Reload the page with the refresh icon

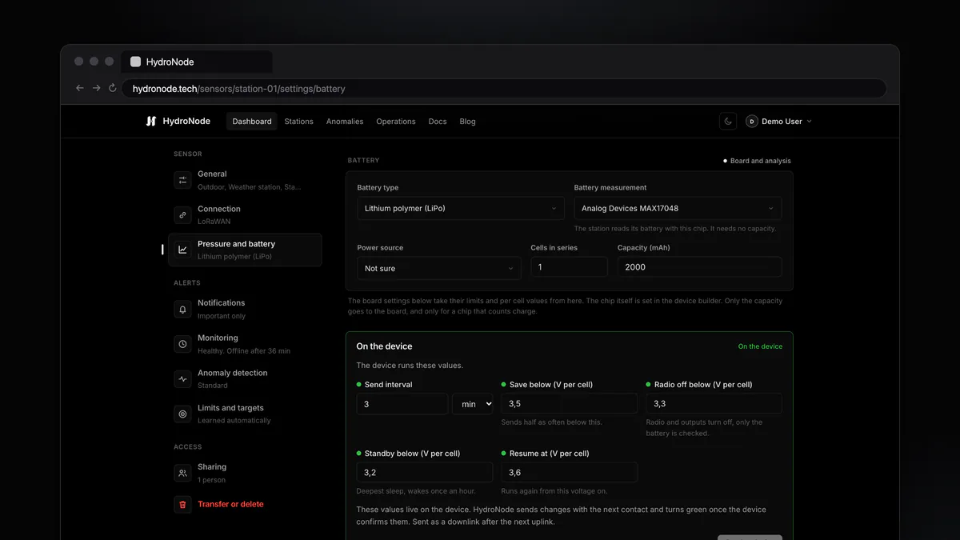113,88
